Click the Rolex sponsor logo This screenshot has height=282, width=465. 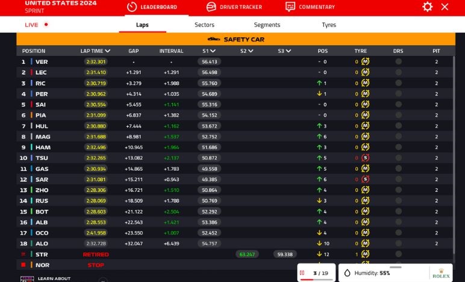coord(441,273)
